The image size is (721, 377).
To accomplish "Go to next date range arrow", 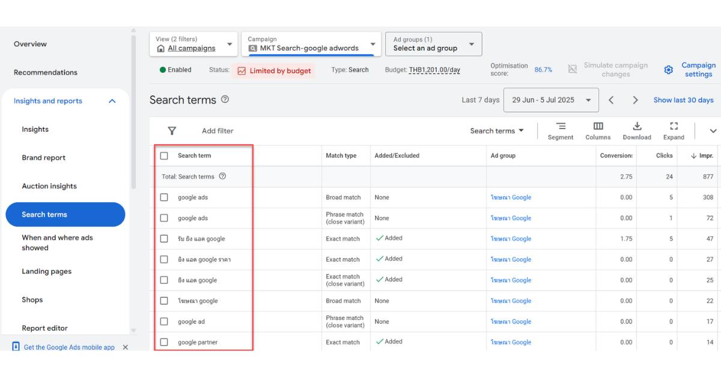I will pyautogui.click(x=635, y=100).
